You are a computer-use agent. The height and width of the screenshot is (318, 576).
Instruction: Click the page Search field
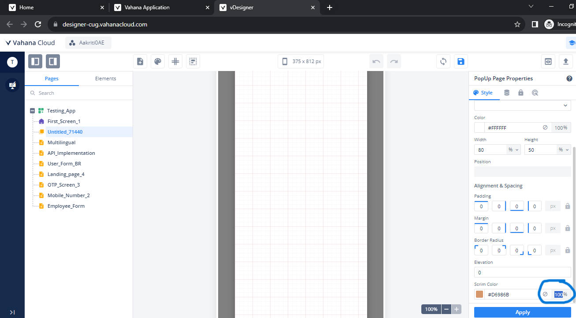78,93
